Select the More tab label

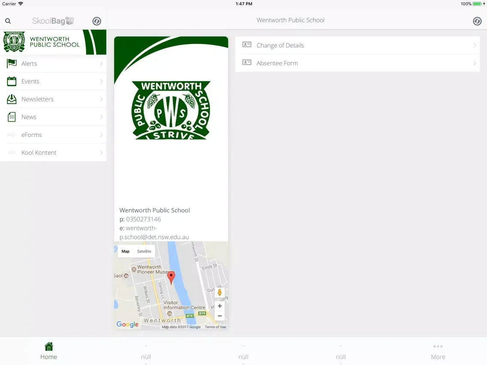(438, 357)
